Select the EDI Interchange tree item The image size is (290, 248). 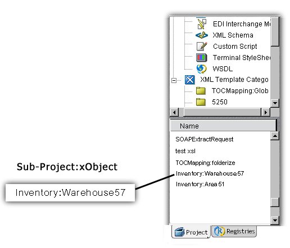tap(242, 24)
